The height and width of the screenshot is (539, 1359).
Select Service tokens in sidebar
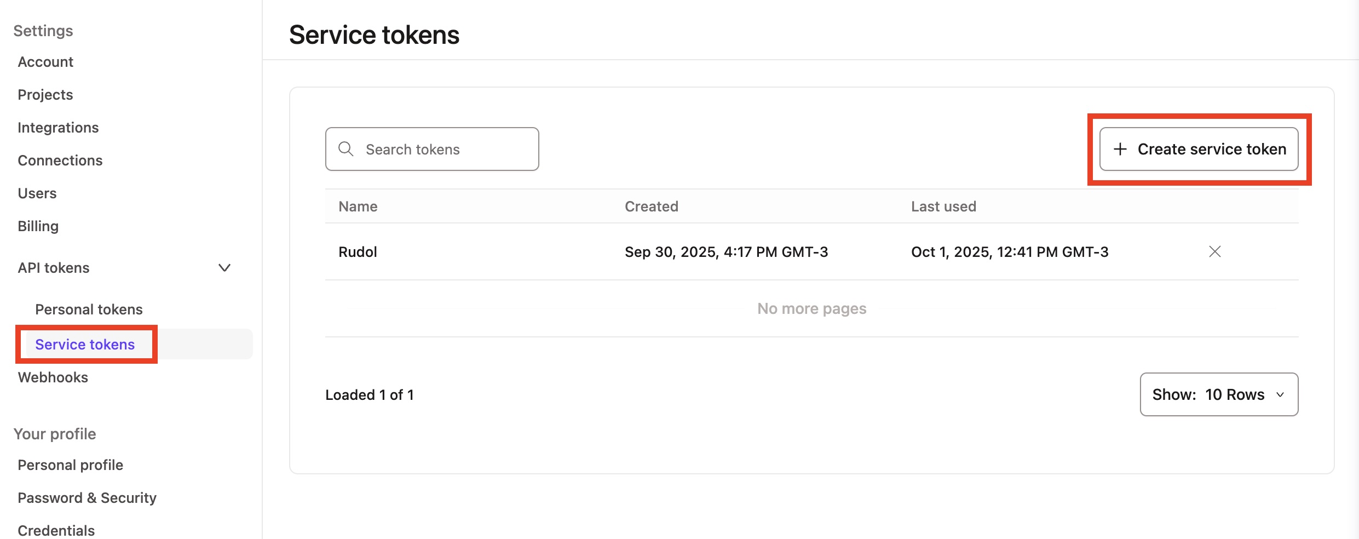[x=85, y=345]
